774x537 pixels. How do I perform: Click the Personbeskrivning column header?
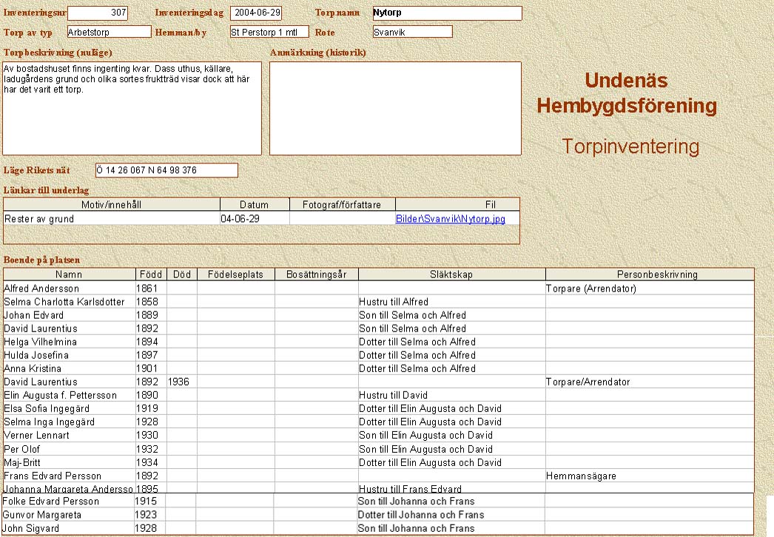point(648,274)
